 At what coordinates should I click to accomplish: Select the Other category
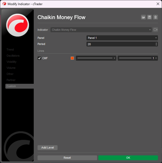click(10, 74)
